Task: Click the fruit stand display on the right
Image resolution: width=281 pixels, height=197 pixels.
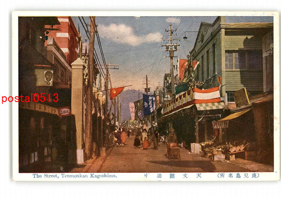Action: tap(223, 147)
